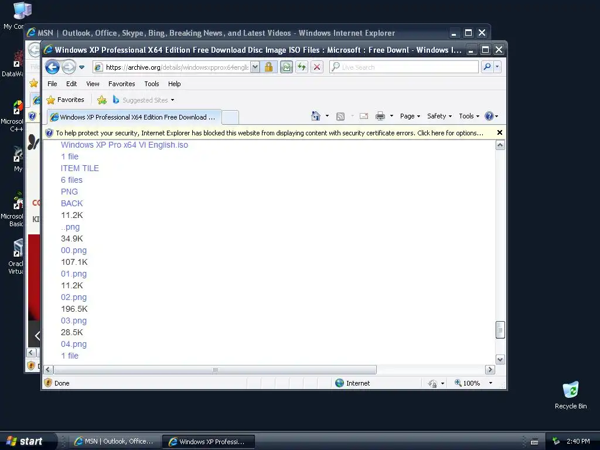Image resolution: width=600 pixels, height=450 pixels.
Task: Open the 02.png link
Action: pos(74,297)
